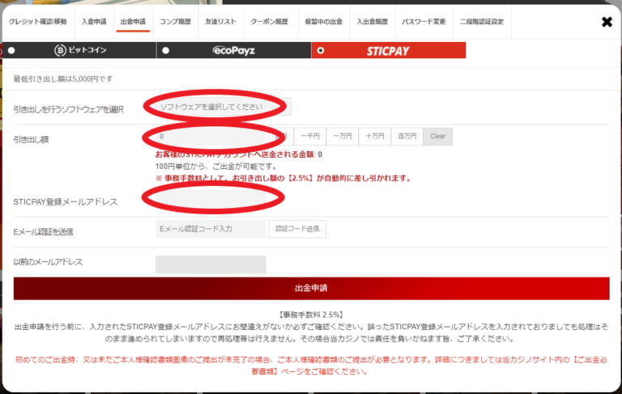Click the 100円単位から、ご出金が可能です text

click(x=216, y=167)
